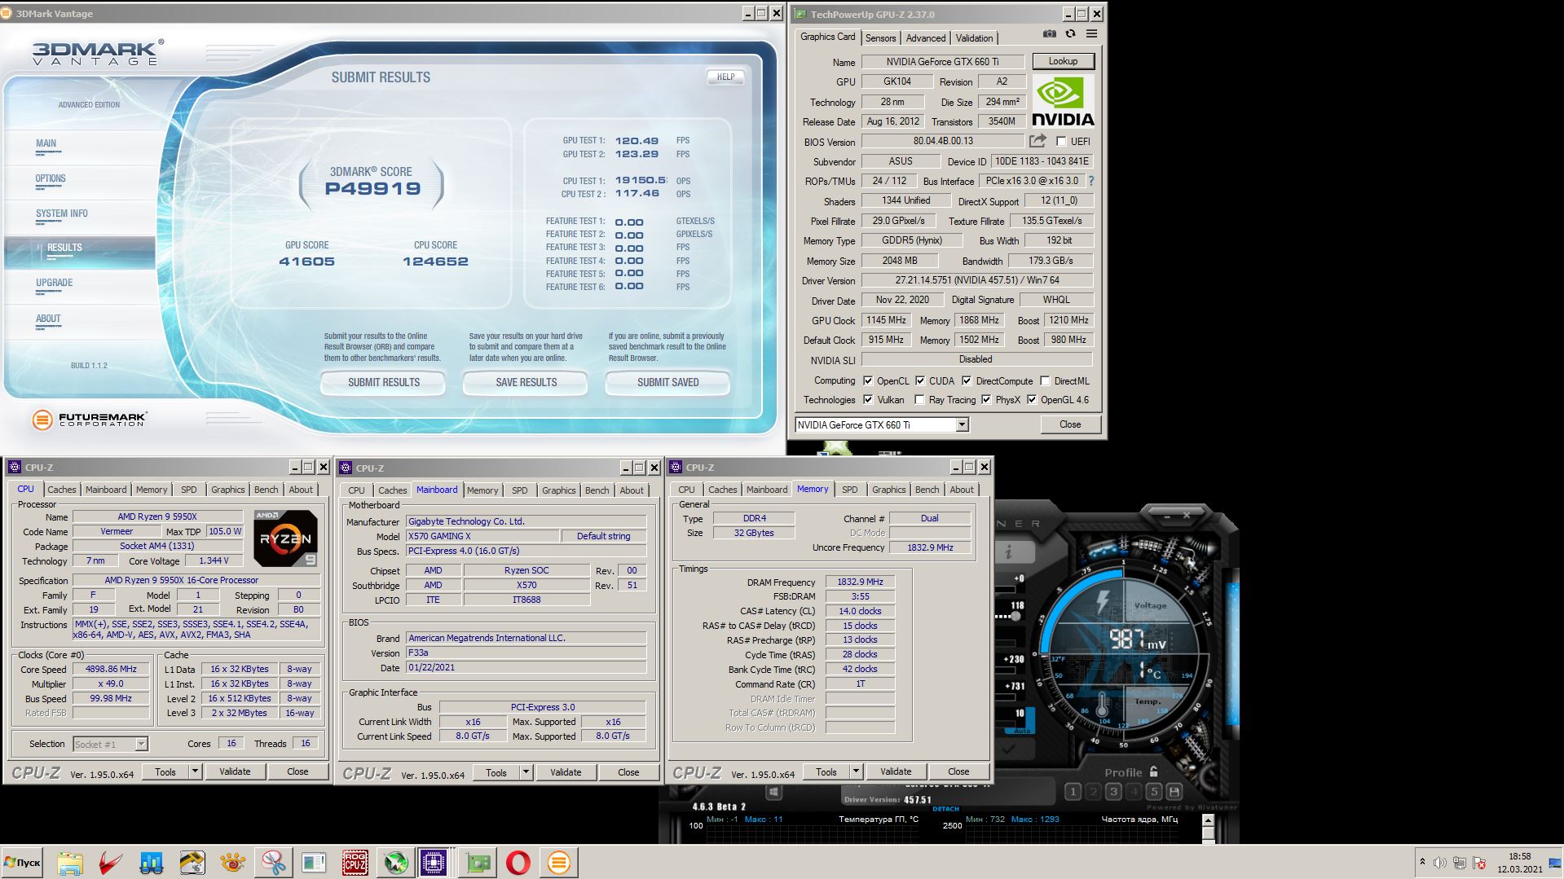Select Afterburner profile slot 3
Image resolution: width=1564 pixels, height=879 pixels.
(1113, 791)
